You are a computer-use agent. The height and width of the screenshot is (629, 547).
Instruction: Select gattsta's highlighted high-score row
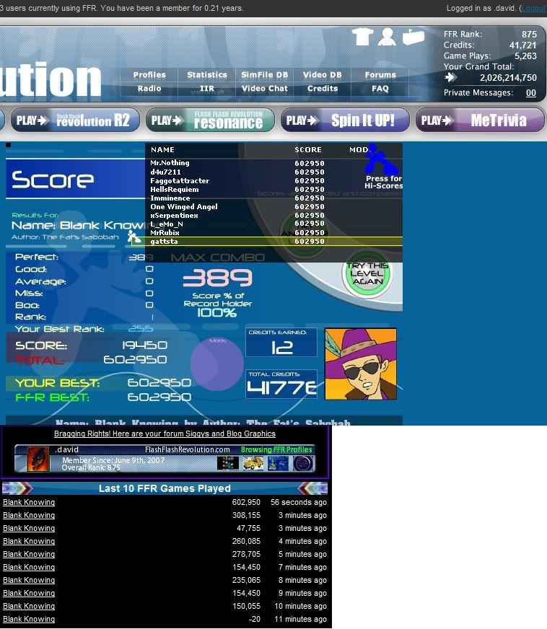pyautogui.click(x=274, y=242)
